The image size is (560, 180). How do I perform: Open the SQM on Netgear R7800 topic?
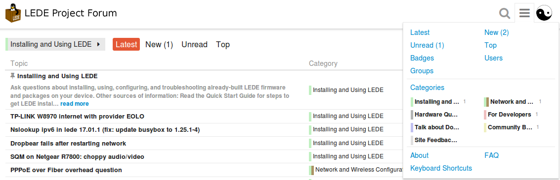click(x=77, y=156)
